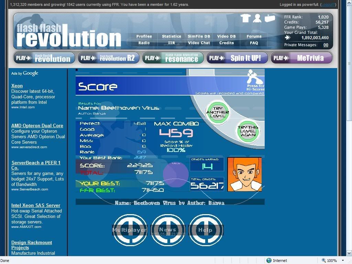Launch Play Flash Flash Revolution R2
The width and height of the screenshot is (352, 264).
tap(108, 58)
